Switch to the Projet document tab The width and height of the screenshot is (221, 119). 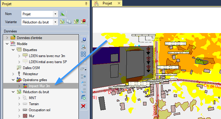click(x=107, y=3)
